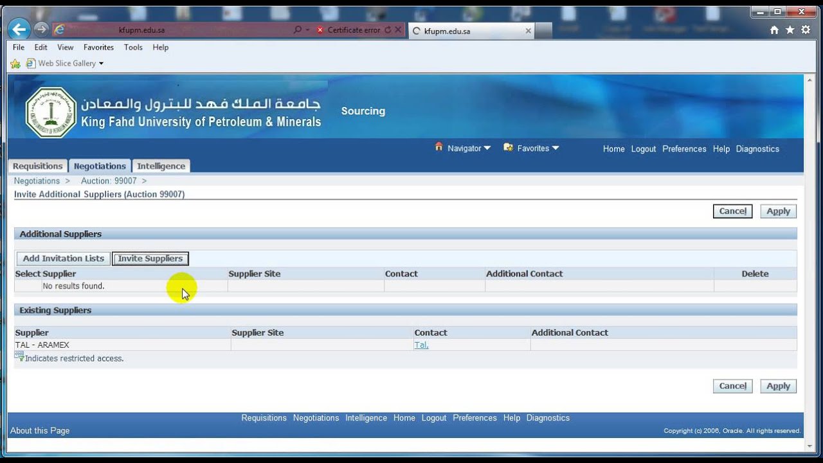Click the header Logout link
Image resolution: width=823 pixels, height=463 pixels.
643,149
